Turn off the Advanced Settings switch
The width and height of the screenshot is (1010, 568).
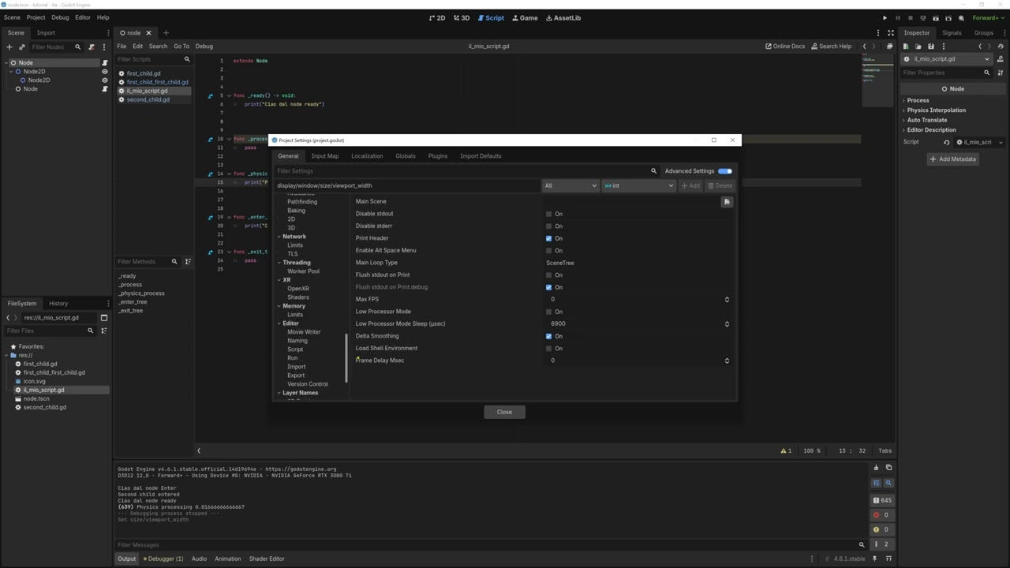pyautogui.click(x=725, y=171)
